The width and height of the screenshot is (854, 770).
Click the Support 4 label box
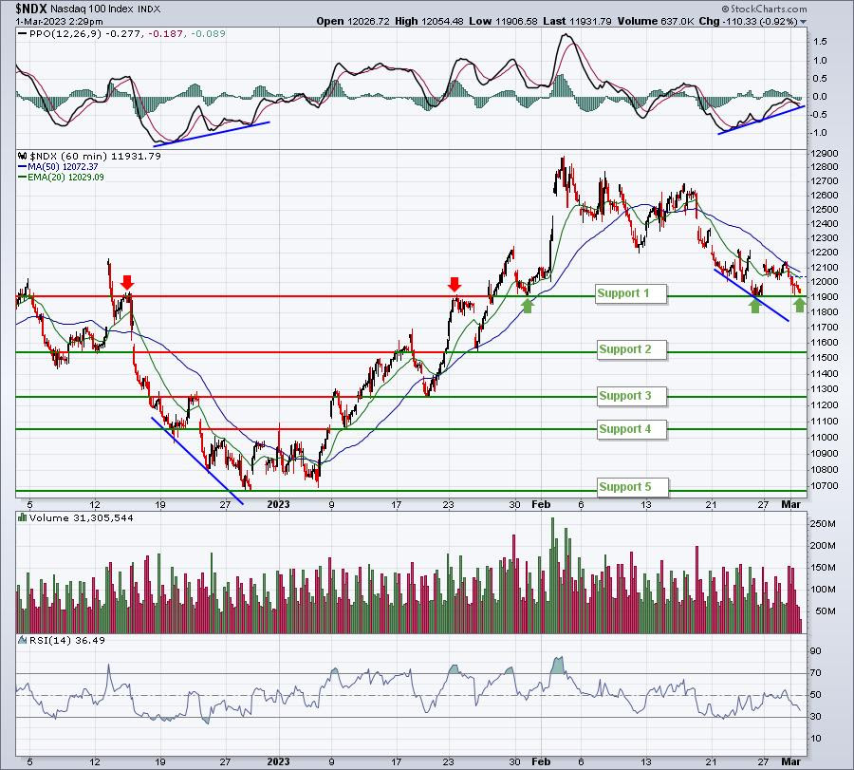[632, 429]
